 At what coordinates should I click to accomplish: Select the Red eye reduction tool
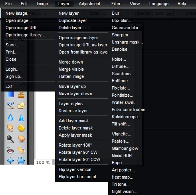(10, 150)
